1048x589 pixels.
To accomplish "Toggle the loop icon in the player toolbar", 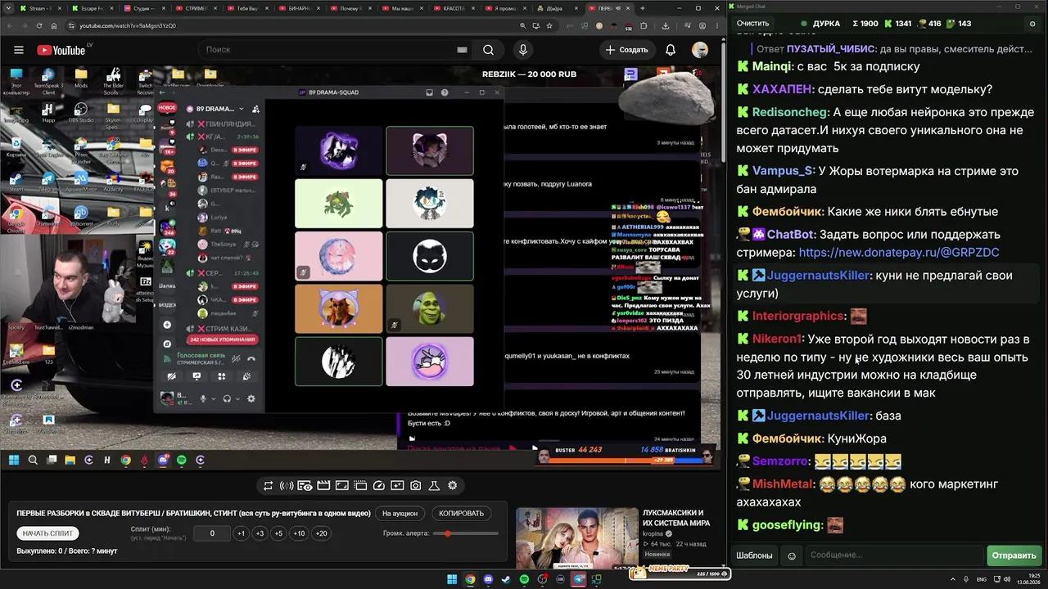I will (x=268, y=486).
